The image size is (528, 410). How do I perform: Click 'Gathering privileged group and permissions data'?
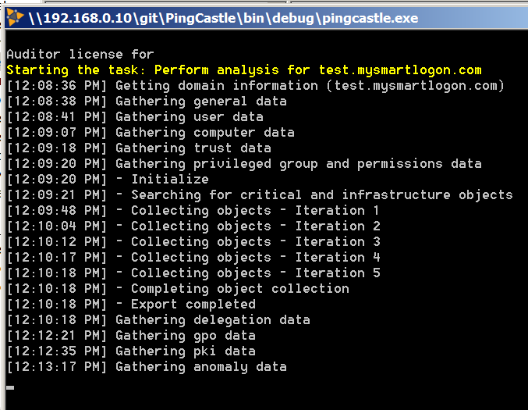pyautogui.click(x=244, y=163)
